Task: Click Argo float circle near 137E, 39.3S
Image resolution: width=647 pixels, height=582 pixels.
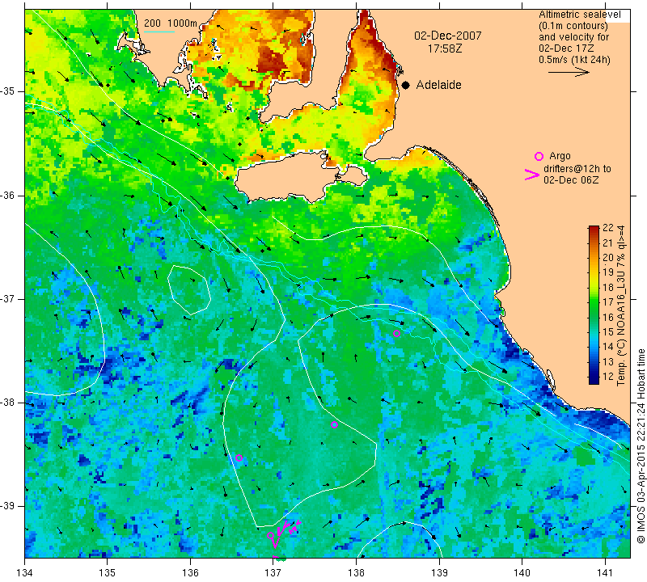Action: point(271,536)
